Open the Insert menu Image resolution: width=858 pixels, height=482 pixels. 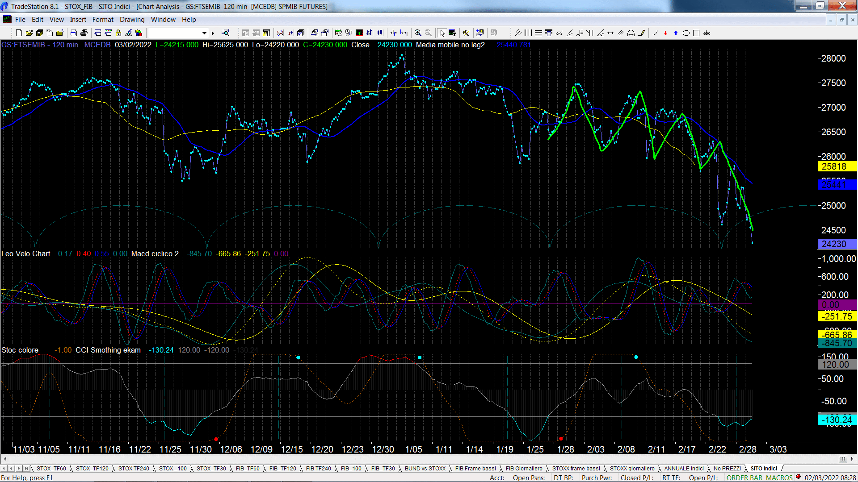[x=78, y=20]
